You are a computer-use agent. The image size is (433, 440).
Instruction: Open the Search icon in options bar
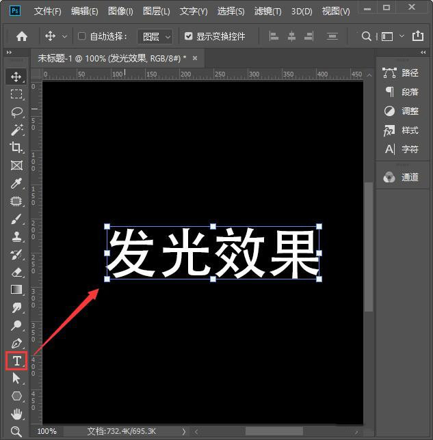(x=366, y=36)
